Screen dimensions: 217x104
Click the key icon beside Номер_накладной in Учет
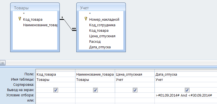pyautogui.click(x=86, y=19)
